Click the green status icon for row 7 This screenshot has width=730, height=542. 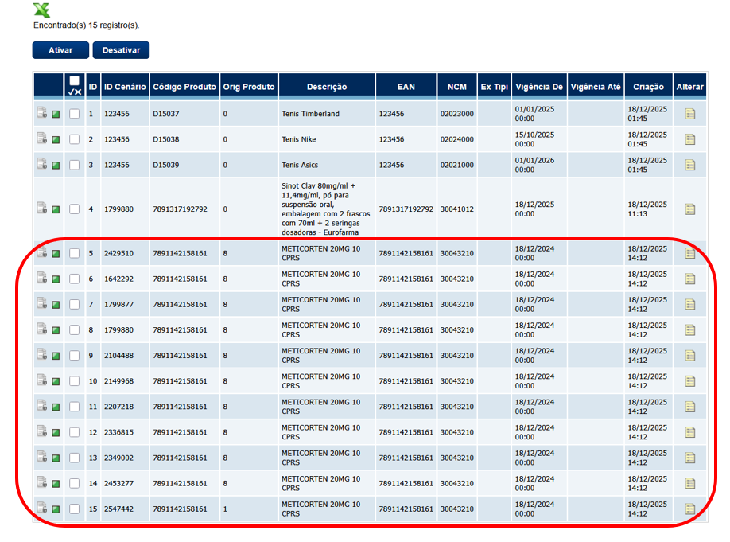point(56,305)
